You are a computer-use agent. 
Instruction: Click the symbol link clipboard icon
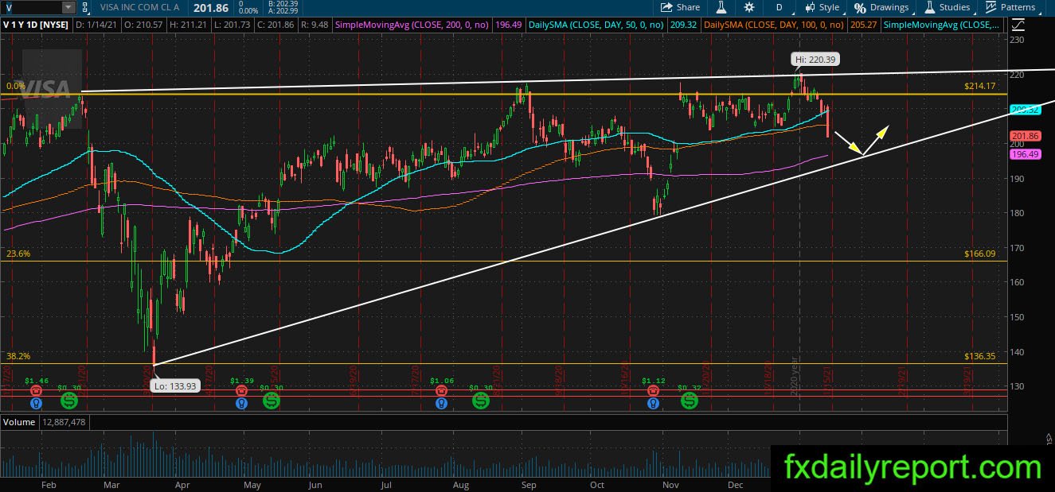[x=86, y=7]
